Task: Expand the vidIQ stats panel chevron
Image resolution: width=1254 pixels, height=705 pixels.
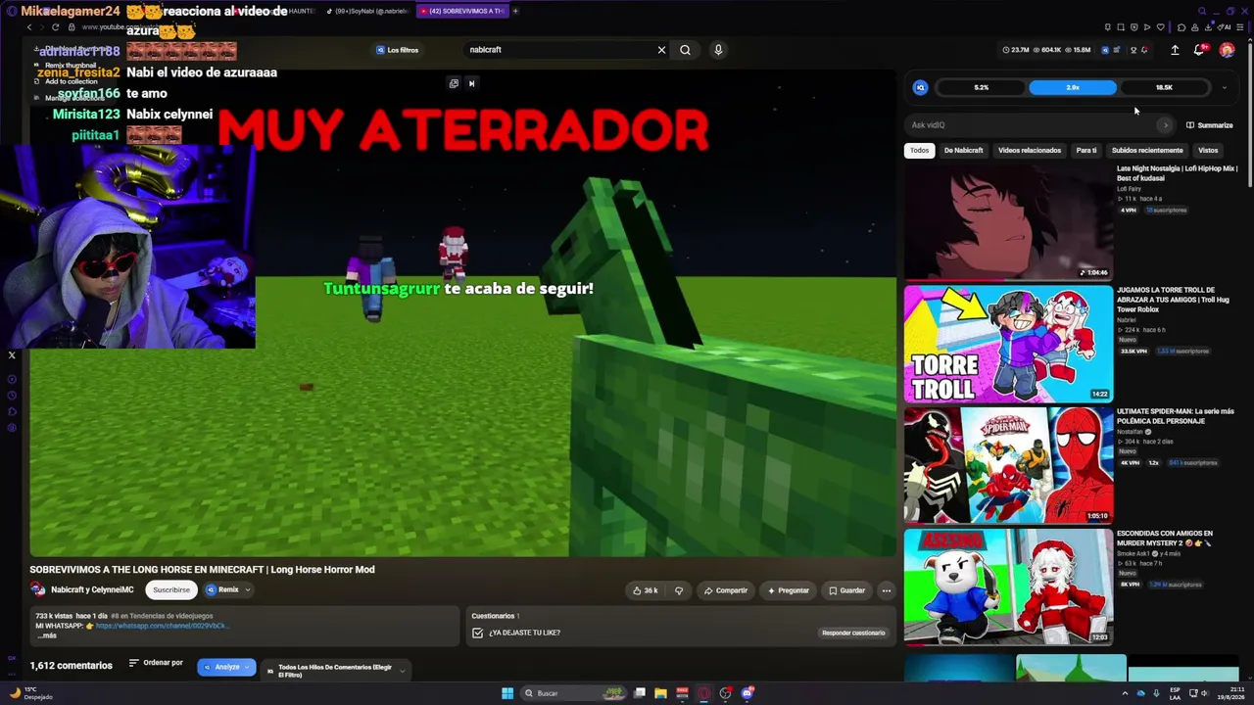Action: pos(1224,87)
